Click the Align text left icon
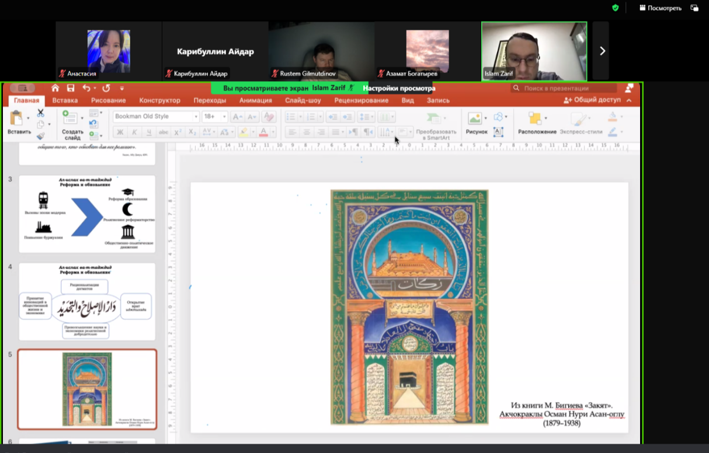Image resolution: width=709 pixels, height=453 pixels. pyautogui.click(x=292, y=133)
